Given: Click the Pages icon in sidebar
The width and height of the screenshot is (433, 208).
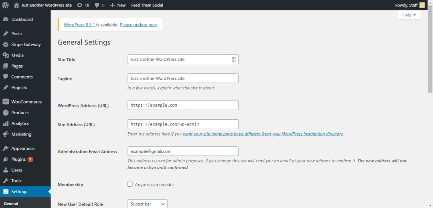Looking at the screenshot, I should click(6, 66).
